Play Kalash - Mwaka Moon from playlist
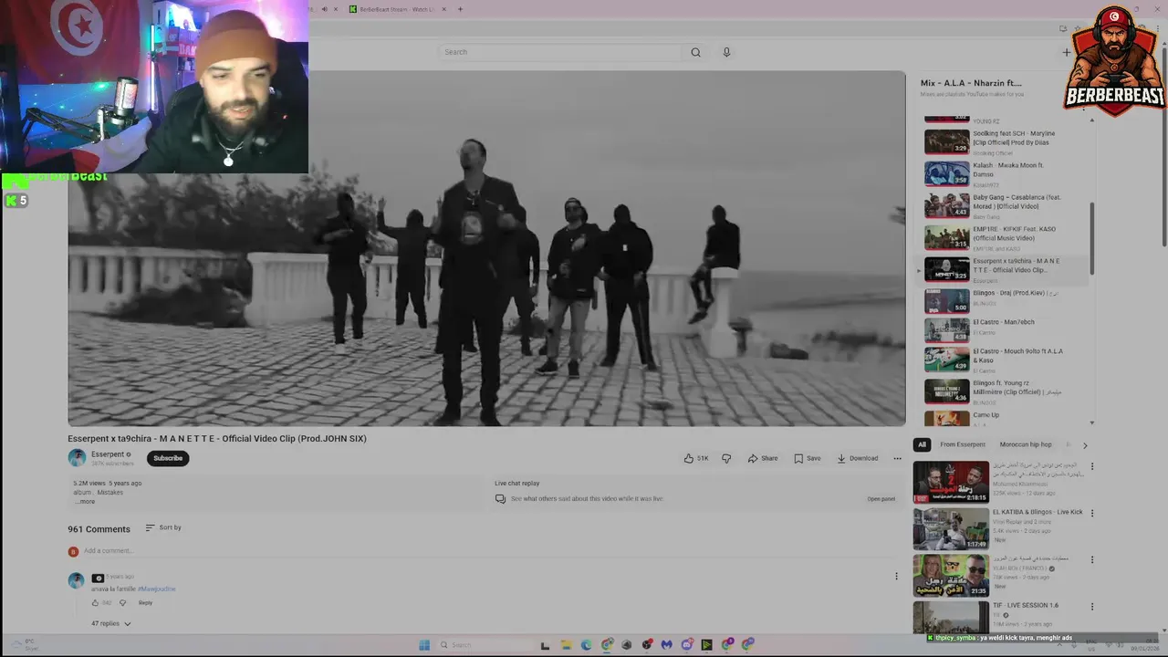This screenshot has height=657, width=1168. coord(1004,173)
